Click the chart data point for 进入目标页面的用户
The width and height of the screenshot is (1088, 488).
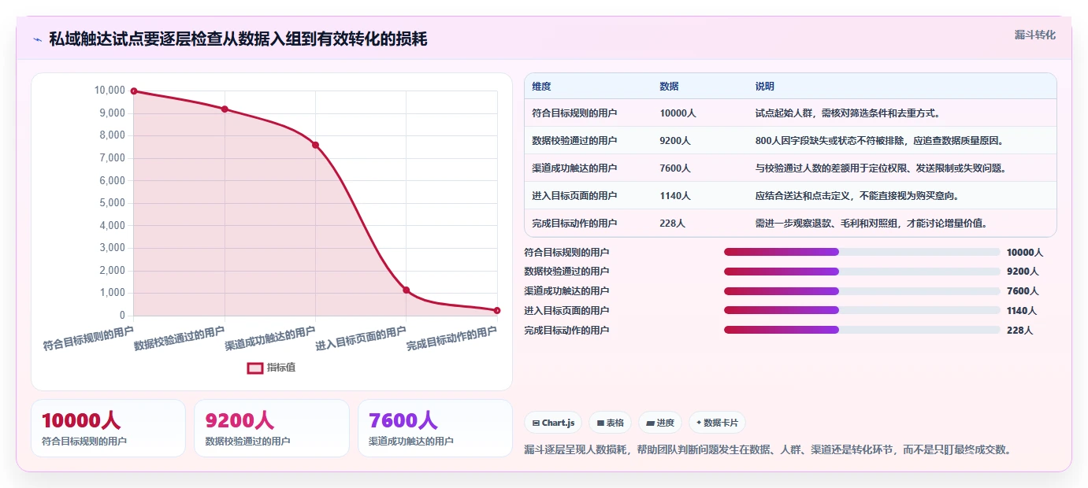pos(407,290)
